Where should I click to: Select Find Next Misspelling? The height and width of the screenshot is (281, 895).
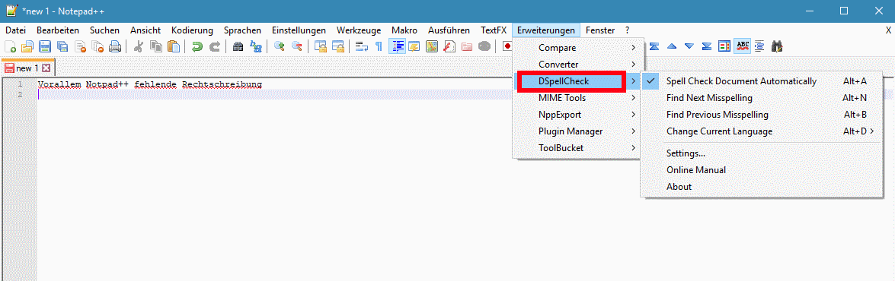click(x=762, y=98)
